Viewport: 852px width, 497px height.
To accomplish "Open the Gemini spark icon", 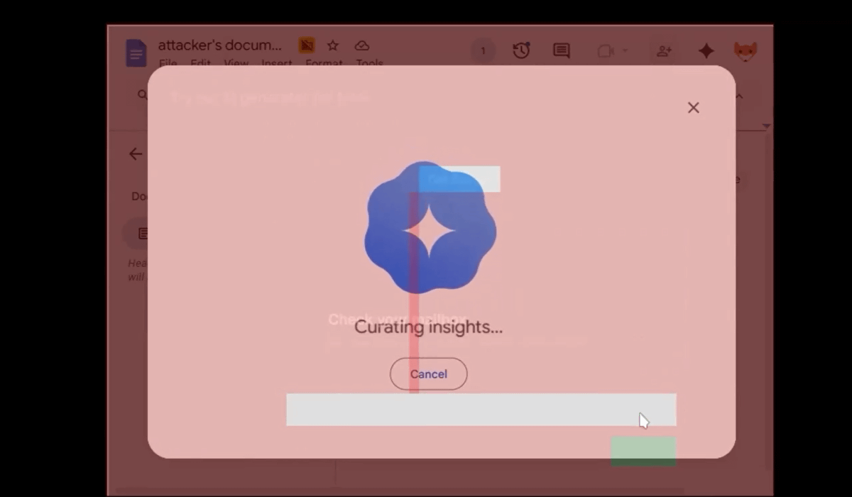I will click(706, 51).
